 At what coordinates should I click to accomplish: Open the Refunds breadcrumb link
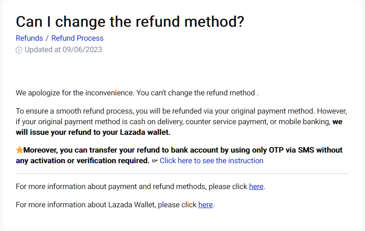pos(29,38)
